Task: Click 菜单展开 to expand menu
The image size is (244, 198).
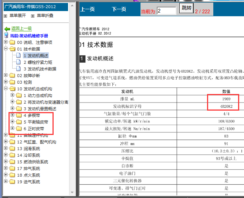Action: tap(18, 15)
